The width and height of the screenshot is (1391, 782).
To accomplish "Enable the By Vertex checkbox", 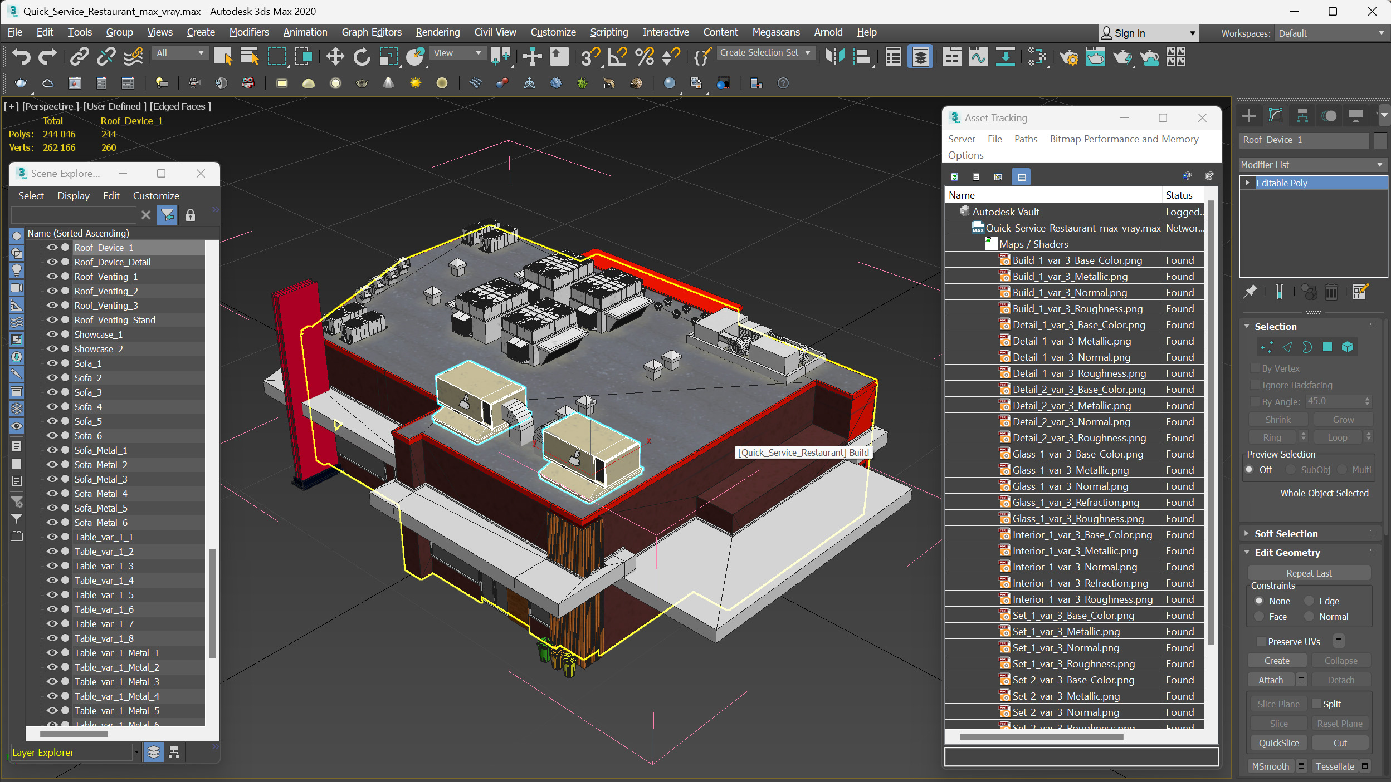I will coord(1255,368).
